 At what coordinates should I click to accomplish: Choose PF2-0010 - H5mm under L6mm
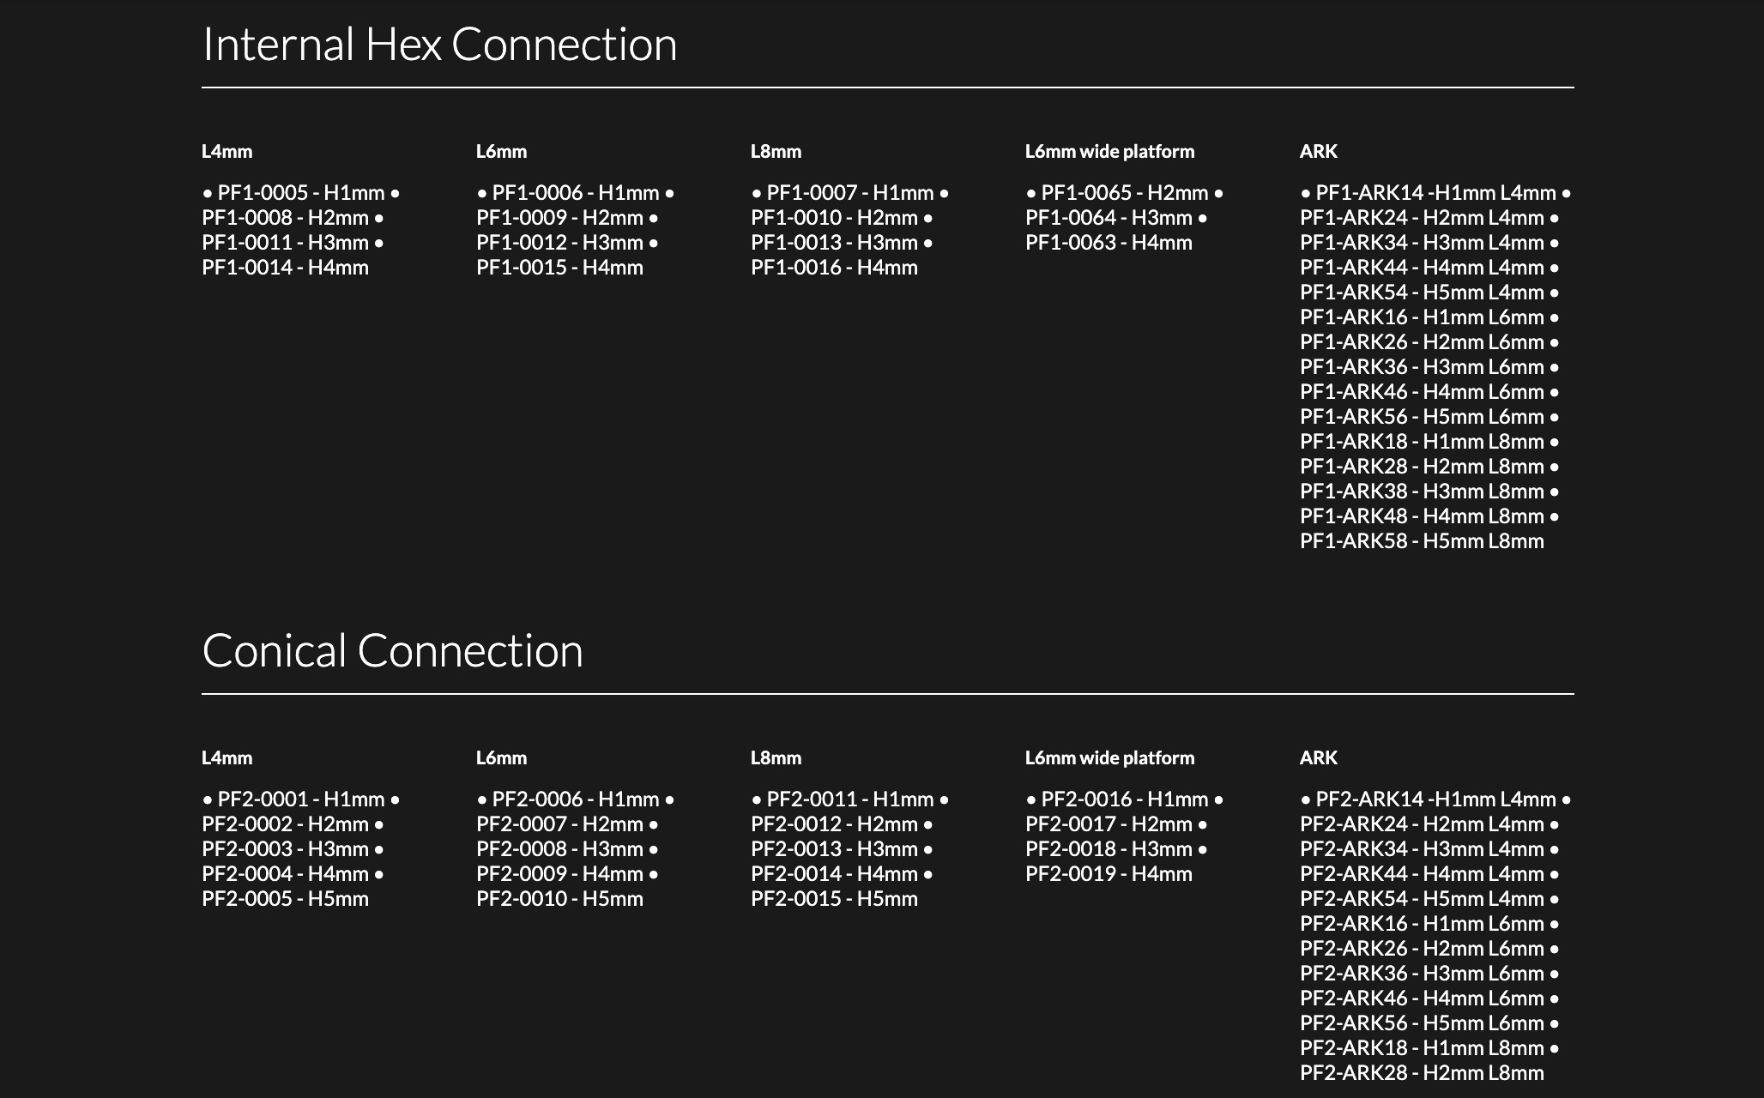tap(559, 899)
